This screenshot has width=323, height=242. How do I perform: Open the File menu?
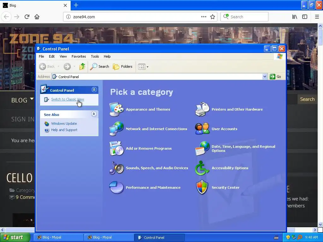[41, 56]
